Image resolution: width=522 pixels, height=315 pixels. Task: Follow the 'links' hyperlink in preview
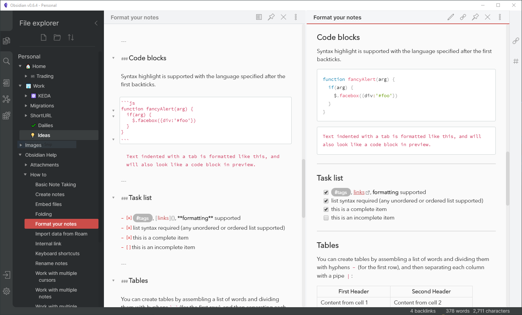click(359, 192)
